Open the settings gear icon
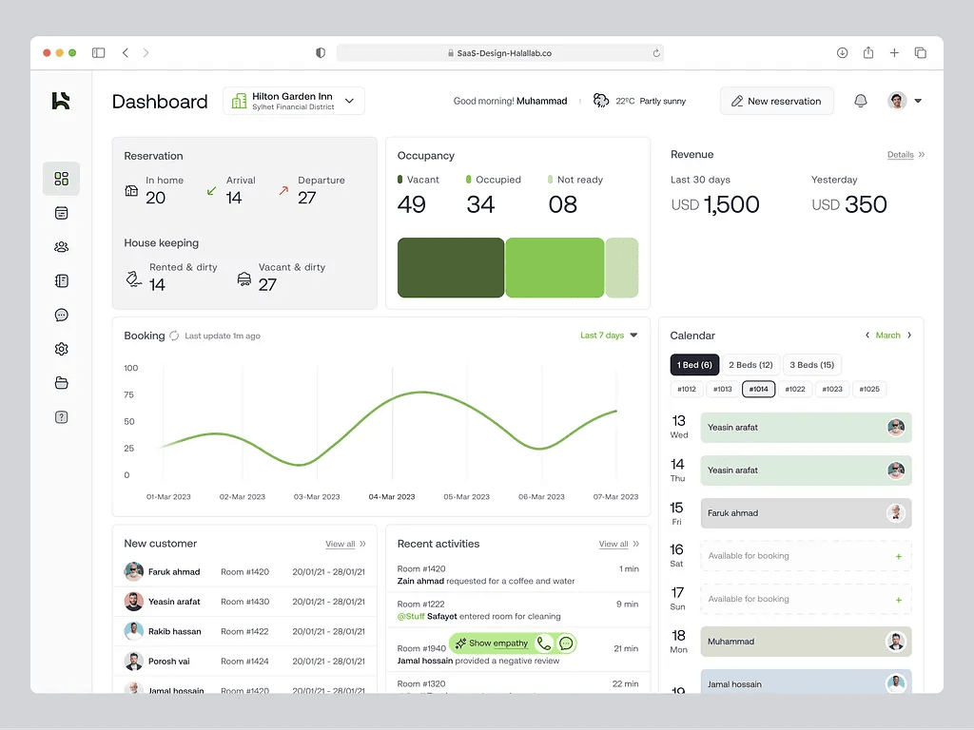The image size is (974, 730). [61, 349]
